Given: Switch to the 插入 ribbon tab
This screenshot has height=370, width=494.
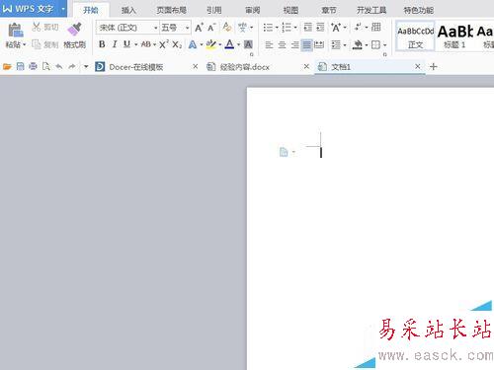Looking at the screenshot, I should point(128,10).
